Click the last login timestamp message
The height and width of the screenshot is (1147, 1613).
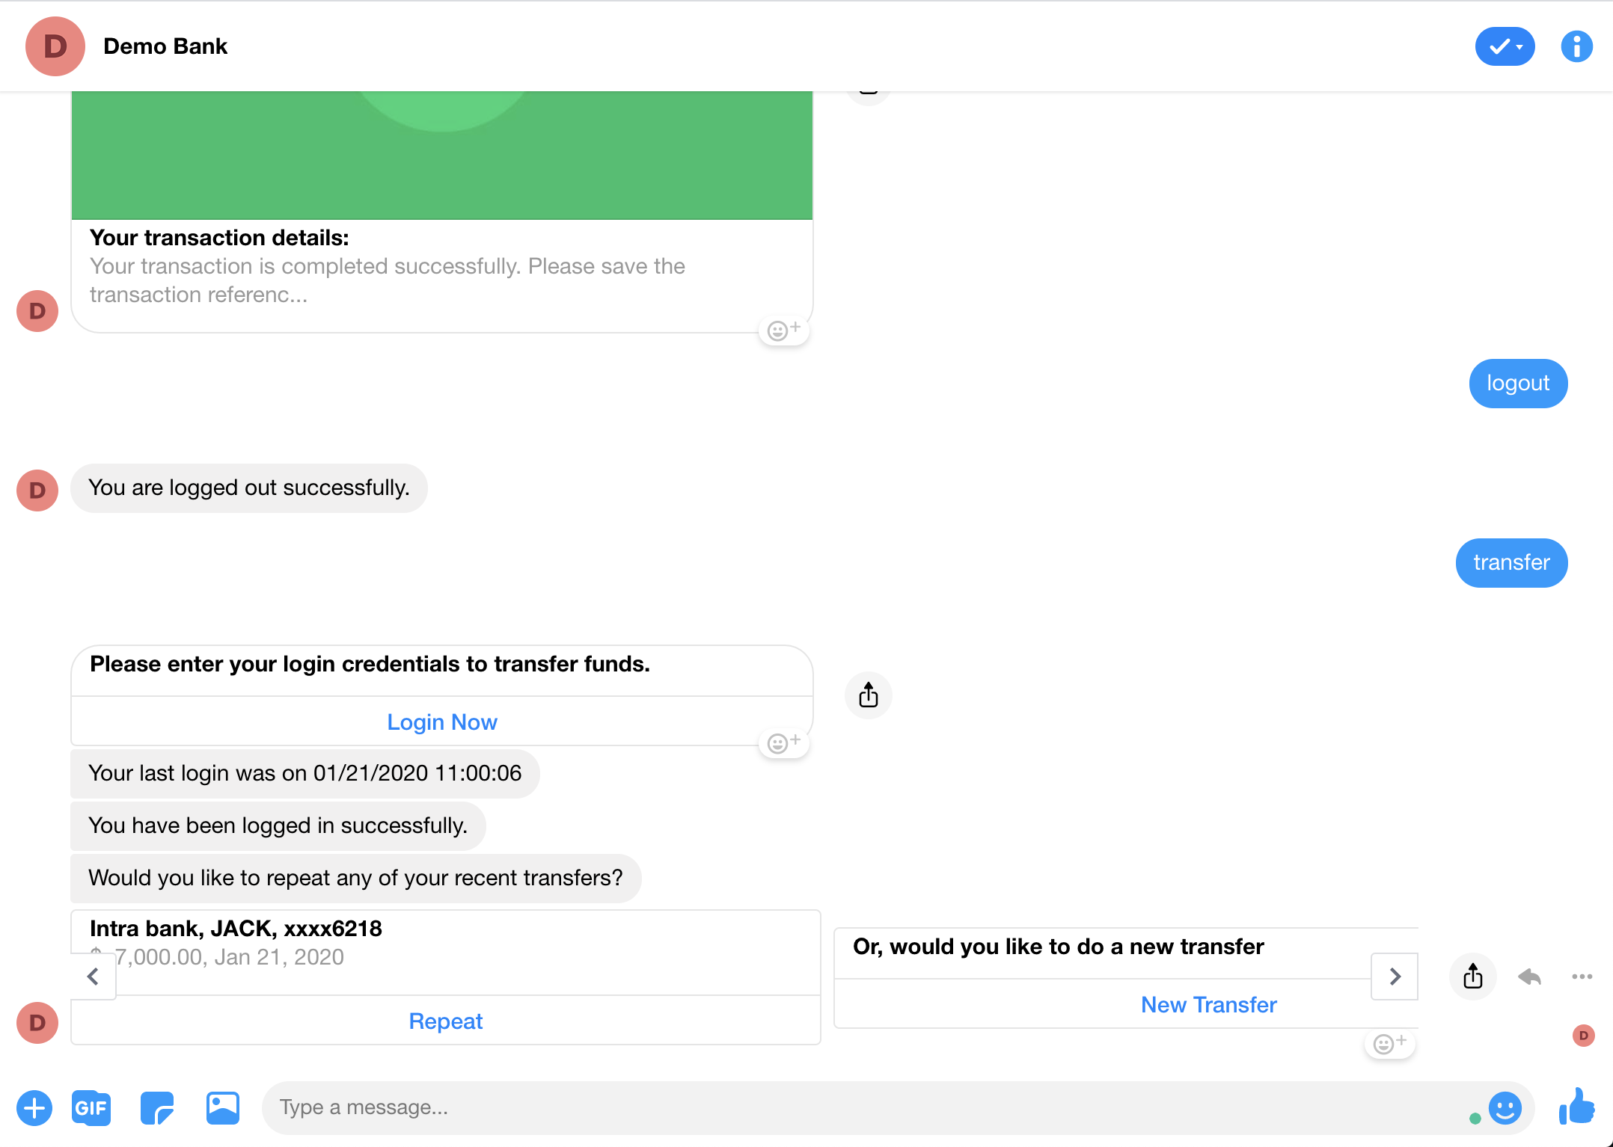point(305,774)
